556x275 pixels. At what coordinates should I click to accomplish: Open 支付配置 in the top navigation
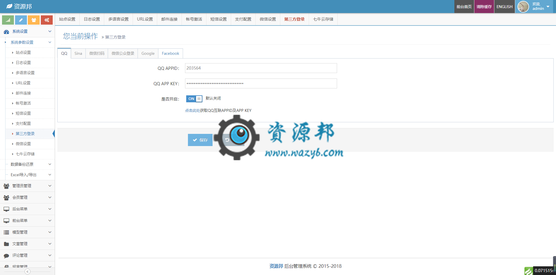[x=243, y=19]
